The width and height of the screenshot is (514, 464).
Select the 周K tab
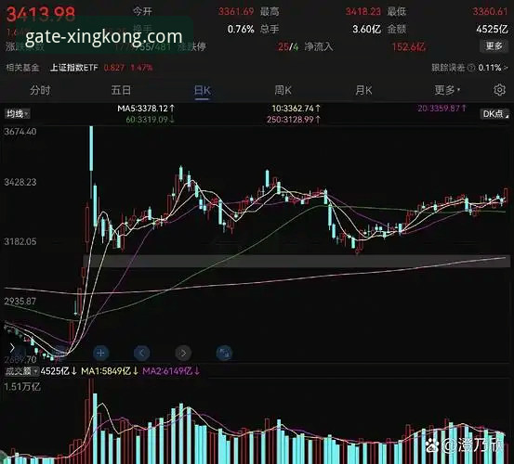pos(283,90)
